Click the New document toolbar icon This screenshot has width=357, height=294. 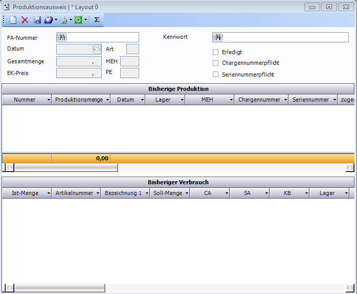coord(13,20)
